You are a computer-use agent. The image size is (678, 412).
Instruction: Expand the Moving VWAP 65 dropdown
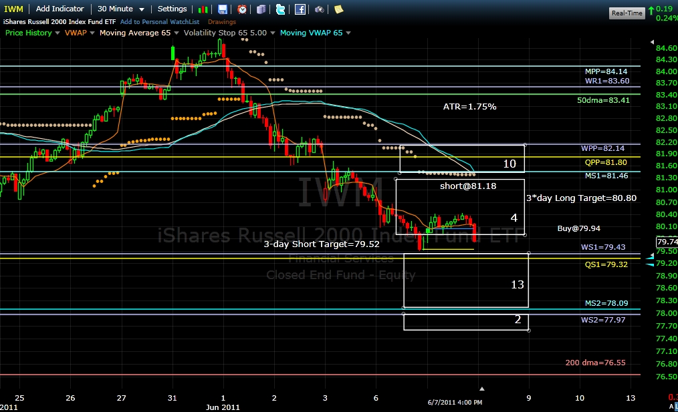point(348,33)
